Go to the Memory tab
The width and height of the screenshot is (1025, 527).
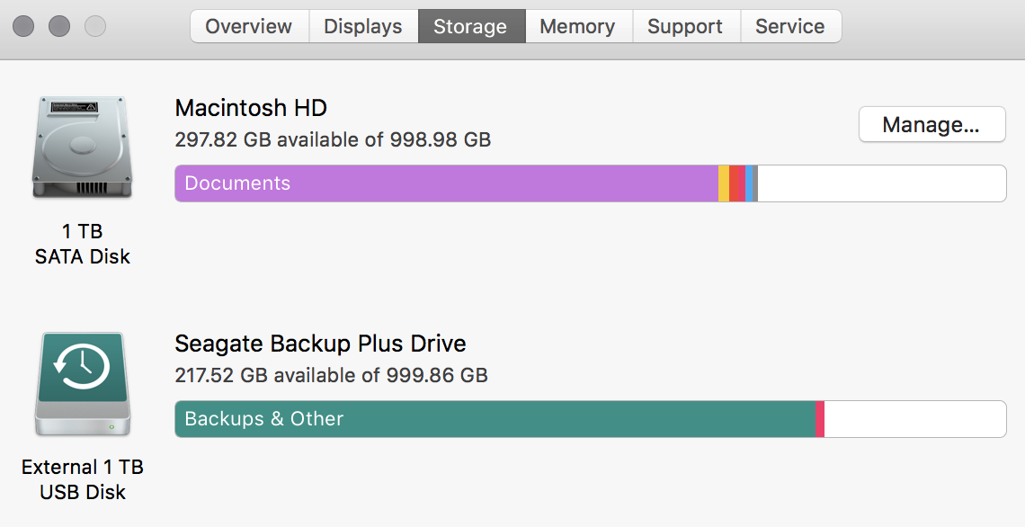click(x=578, y=26)
